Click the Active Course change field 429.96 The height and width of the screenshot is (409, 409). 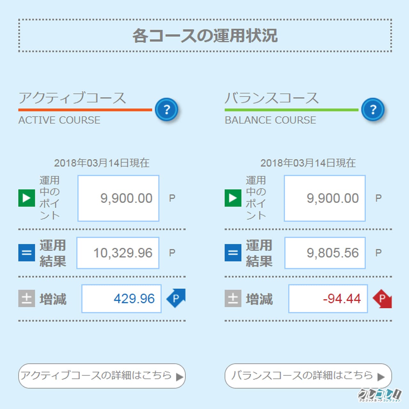point(121,299)
